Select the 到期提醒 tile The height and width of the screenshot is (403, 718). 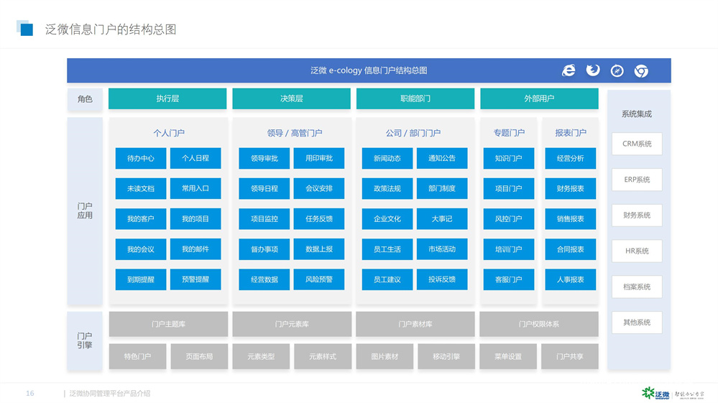click(141, 279)
